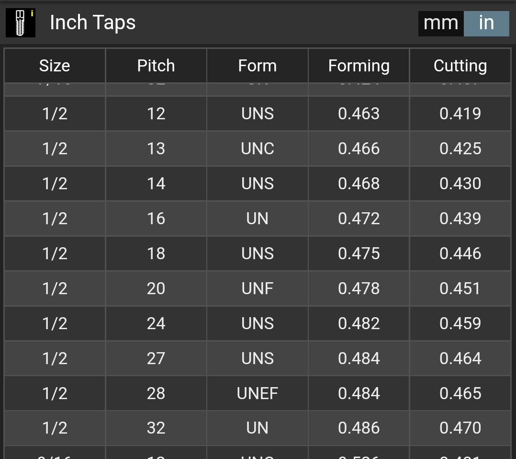Select the 1/2-13 UNC row
This screenshot has height=459, width=516.
tap(258, 148)
